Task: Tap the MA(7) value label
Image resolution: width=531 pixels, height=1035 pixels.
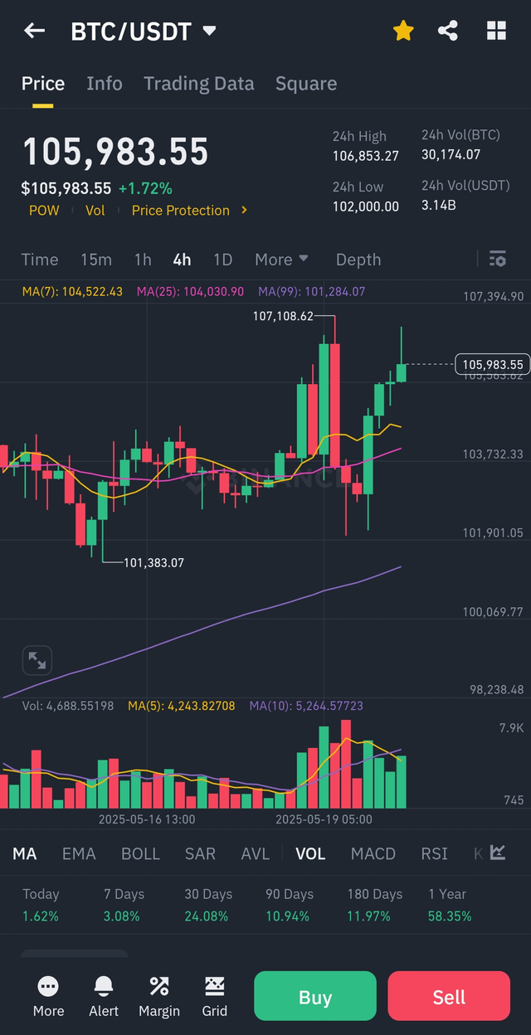Action: pos(72,292)
